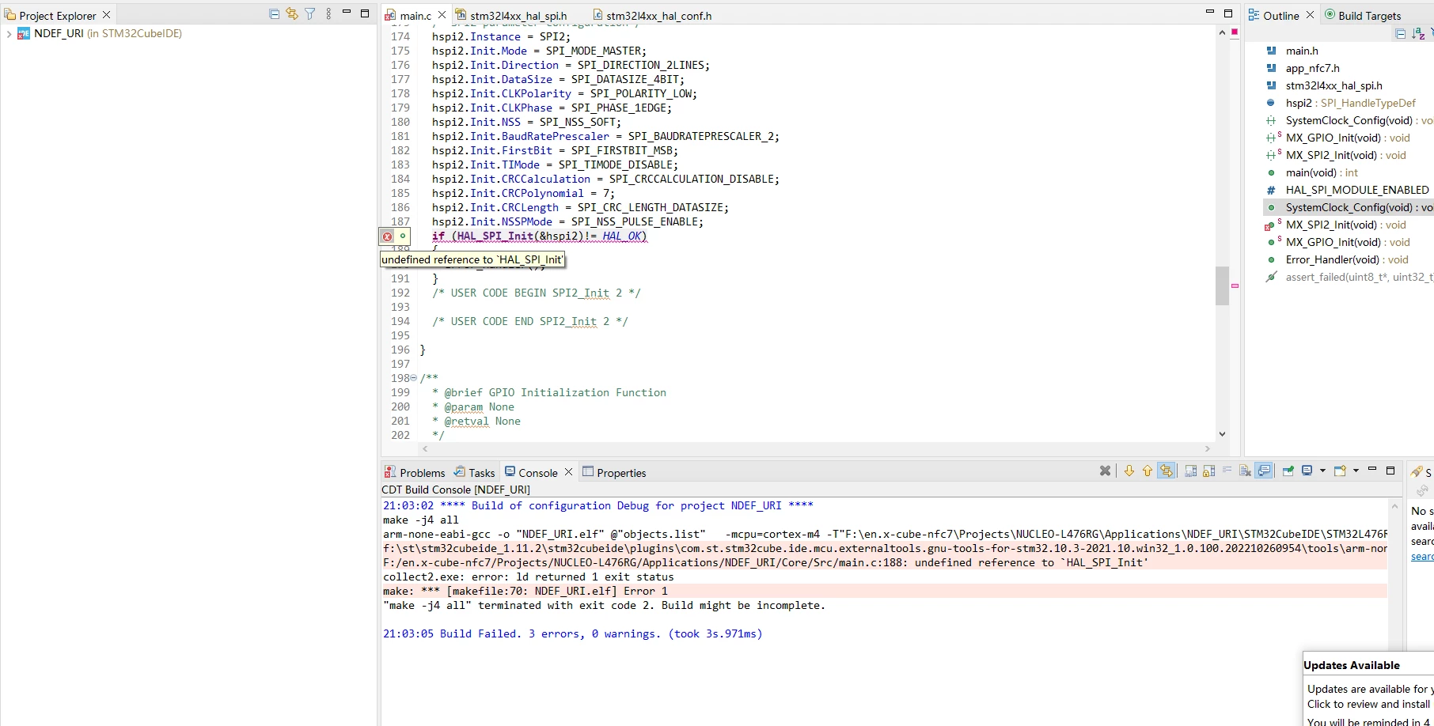Viewport: 1434px width, 726px height.
Task: Close the Outline view
Action: [x=1310, y=15]
